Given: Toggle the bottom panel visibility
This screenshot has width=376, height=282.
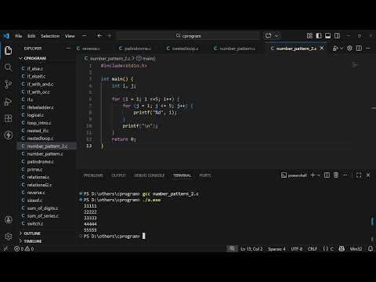Looking at the screenshot, I should coord(328,36).
